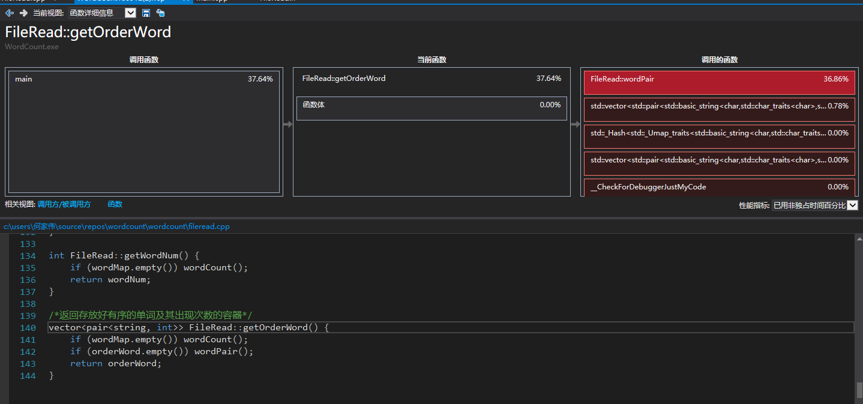This screenshot has height=404, width=863.
Task: Click the 调用函数 column header
Action: [144, 60]
